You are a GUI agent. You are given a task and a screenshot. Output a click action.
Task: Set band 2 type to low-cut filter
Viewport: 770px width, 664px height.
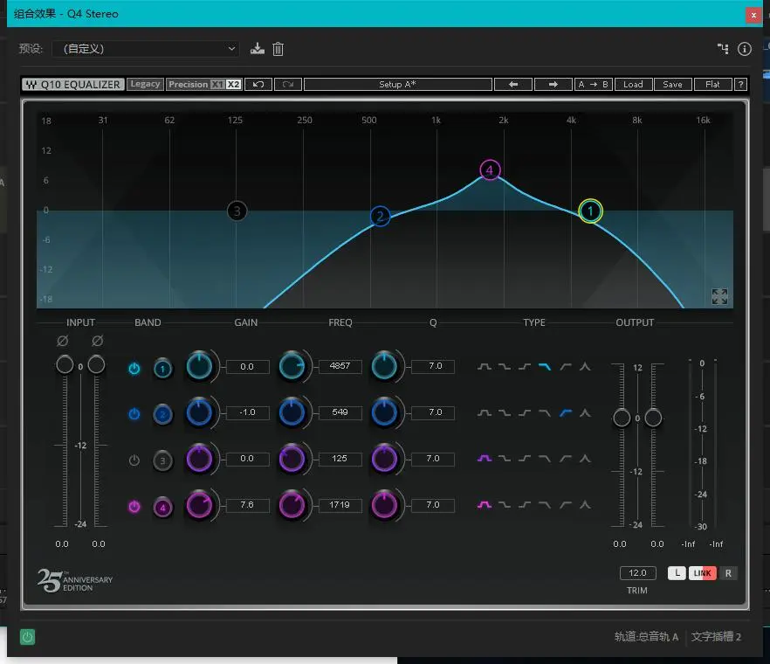[565, 413]
